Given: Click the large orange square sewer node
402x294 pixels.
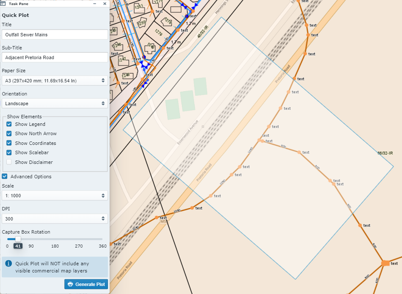Looking at the screenshot, I should [x=385, y=263].
